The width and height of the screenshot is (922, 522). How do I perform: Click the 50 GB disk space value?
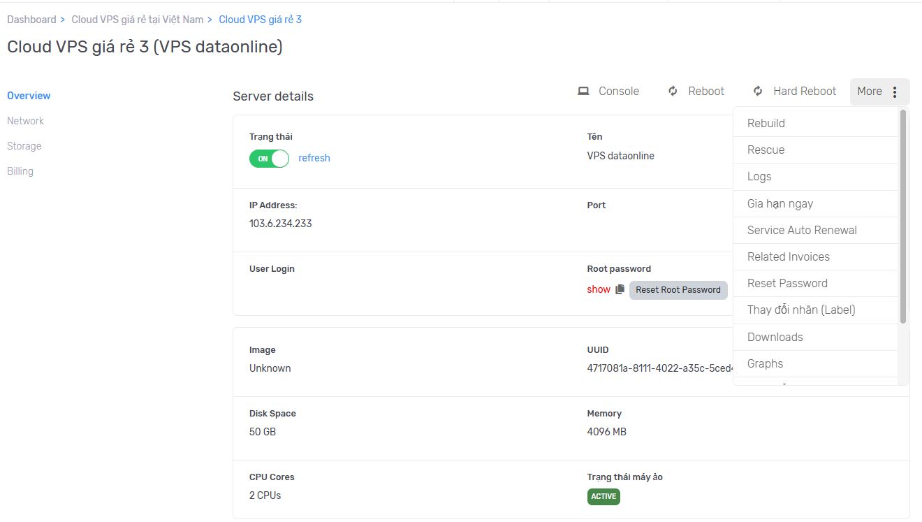[263, 432]
